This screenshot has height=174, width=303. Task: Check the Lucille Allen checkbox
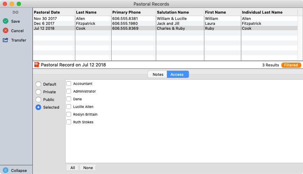pos(69,107)
